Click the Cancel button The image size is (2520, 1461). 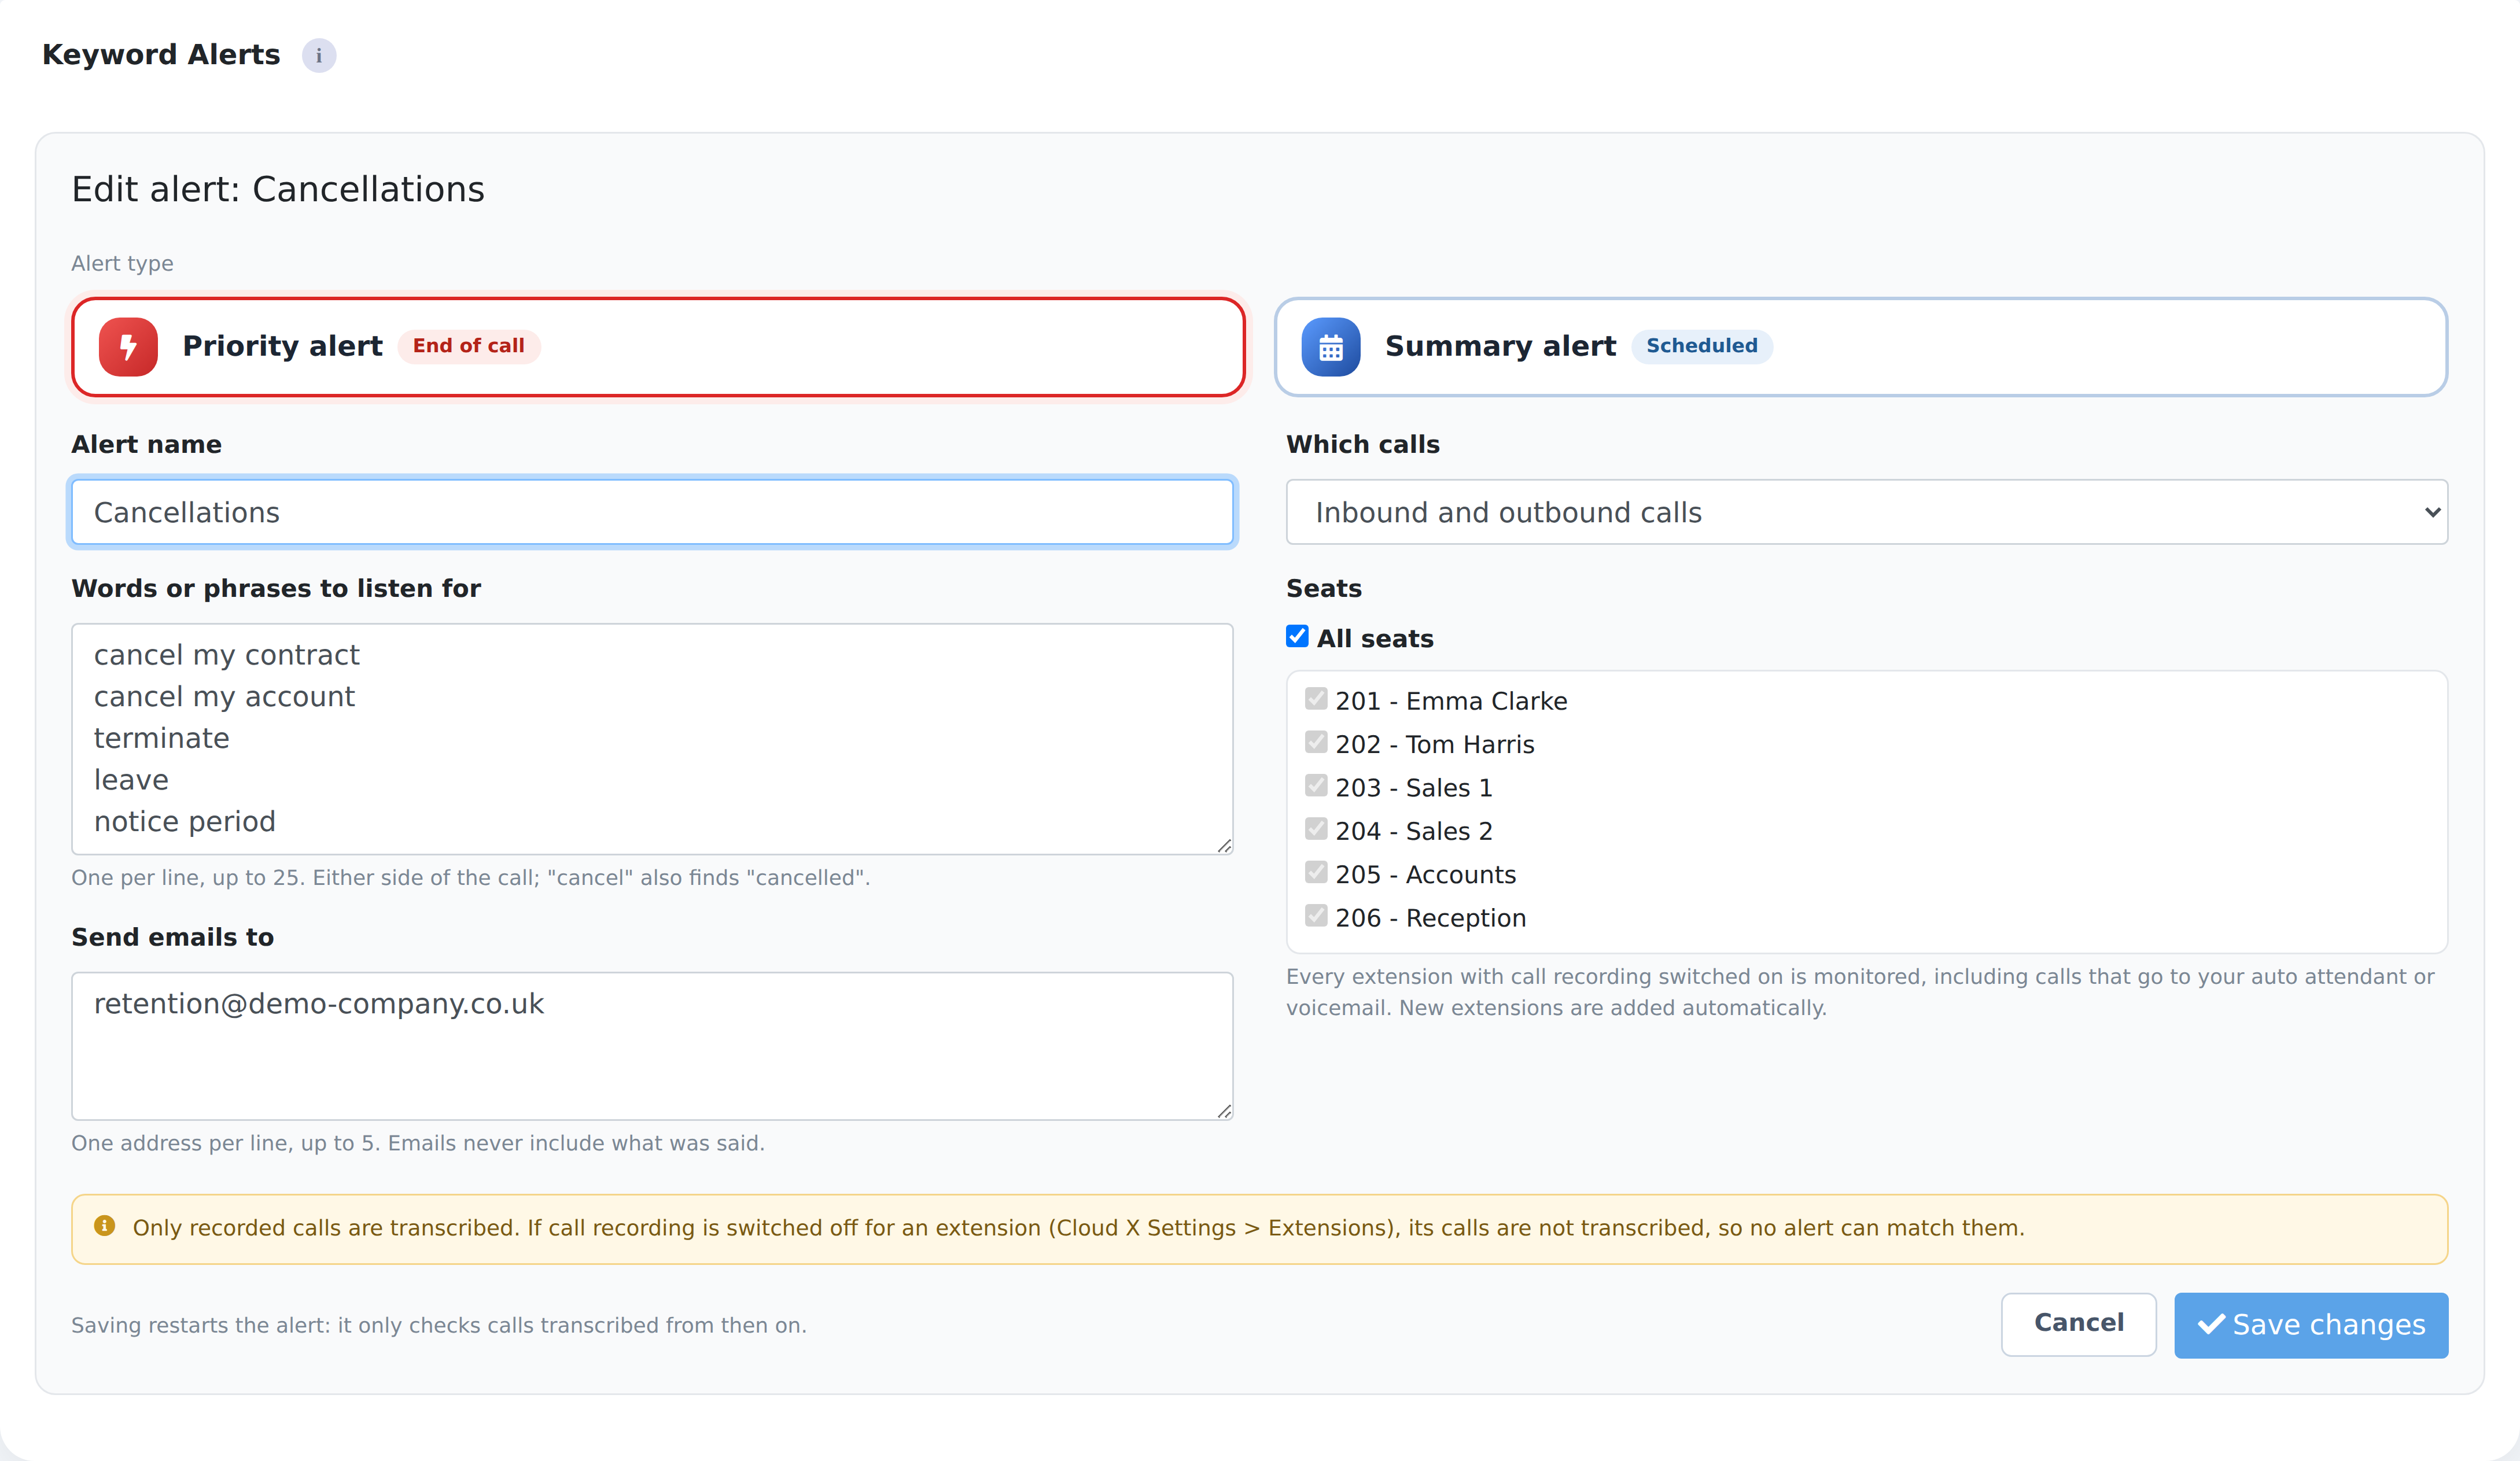click(2078, 1324)
